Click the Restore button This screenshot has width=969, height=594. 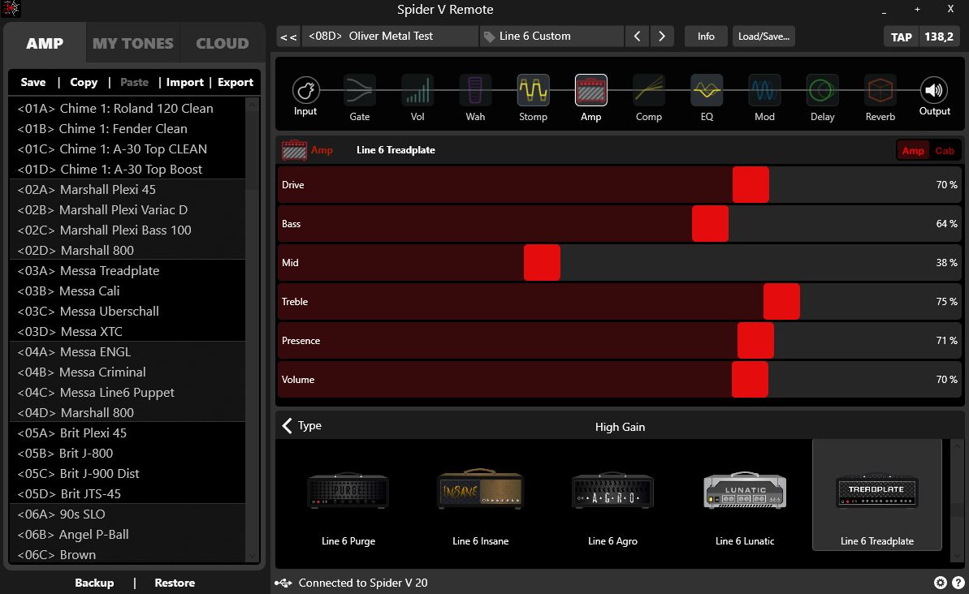click(x=175, y=583)
